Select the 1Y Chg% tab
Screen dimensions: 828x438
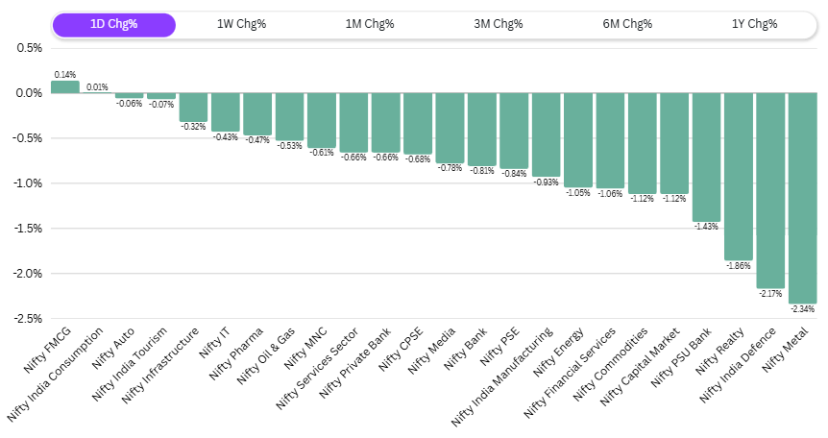coord(754,25)
